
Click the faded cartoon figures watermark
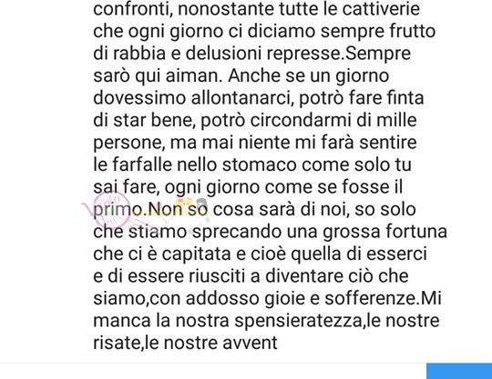190,208
